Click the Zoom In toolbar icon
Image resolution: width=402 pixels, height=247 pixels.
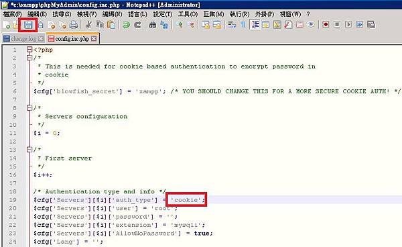pyautogui.click(x=179, y=25)
